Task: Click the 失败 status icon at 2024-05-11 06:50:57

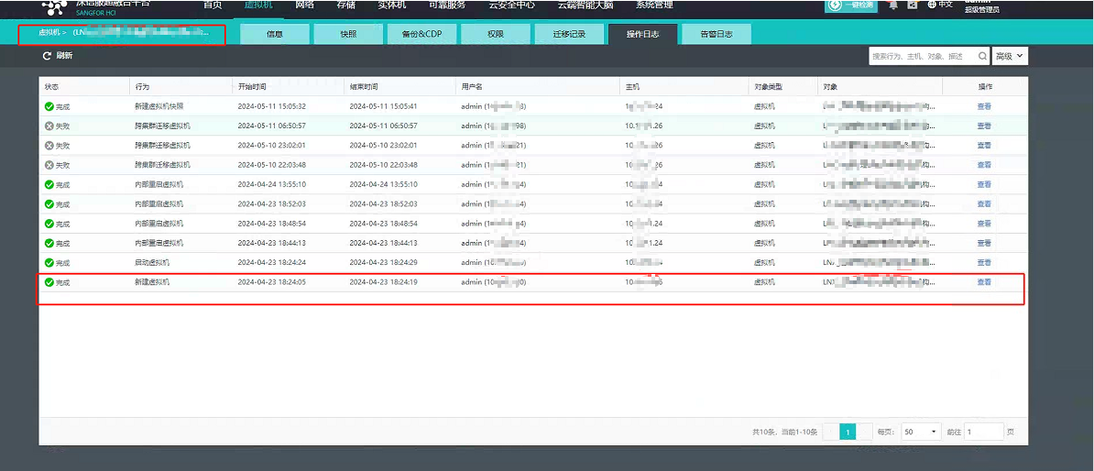Action: [x=49, y=126]
